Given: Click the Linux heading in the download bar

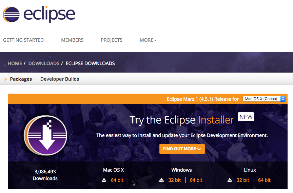Looking at the screenshot, I should pyautogui.click(x=250, y=170).
